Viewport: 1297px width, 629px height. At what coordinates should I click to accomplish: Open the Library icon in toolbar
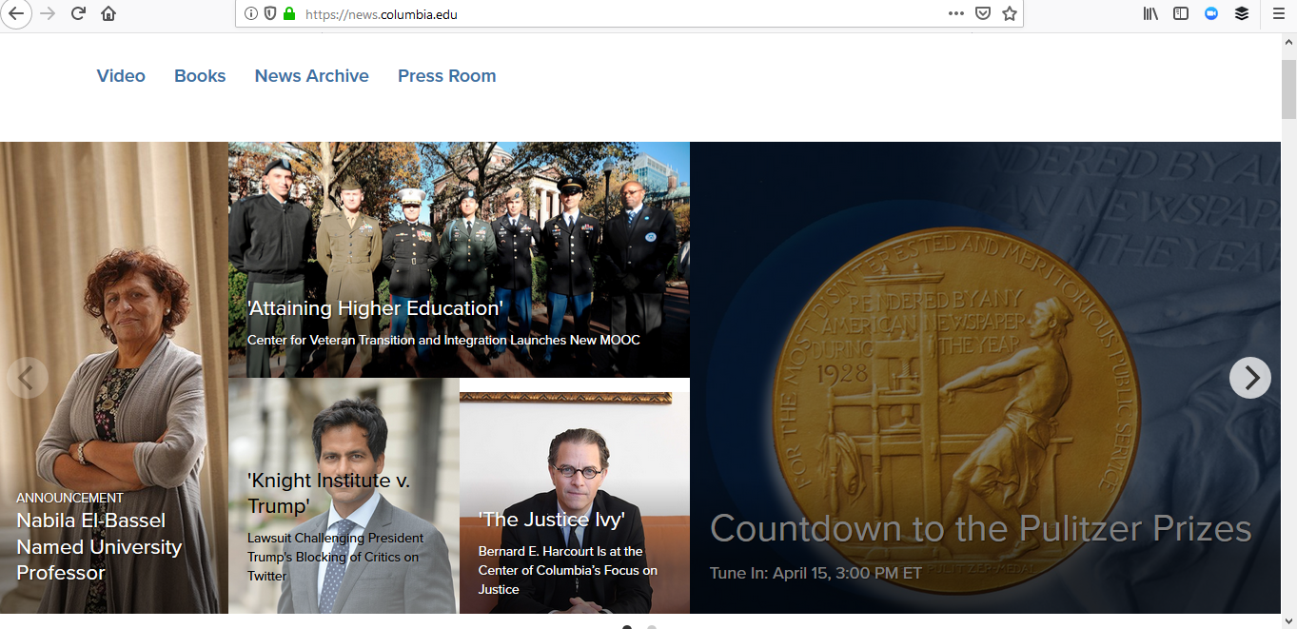(x=1150, y=13)
